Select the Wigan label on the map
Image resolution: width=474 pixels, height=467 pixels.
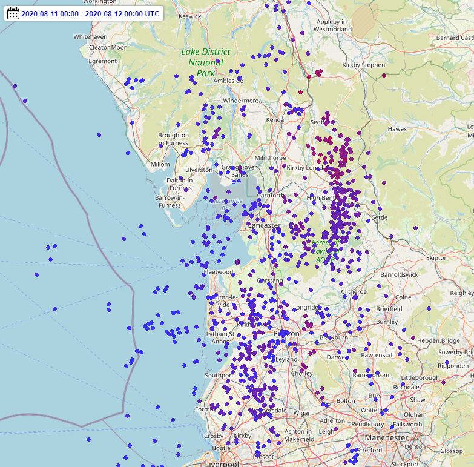click(x=302, y=413)
